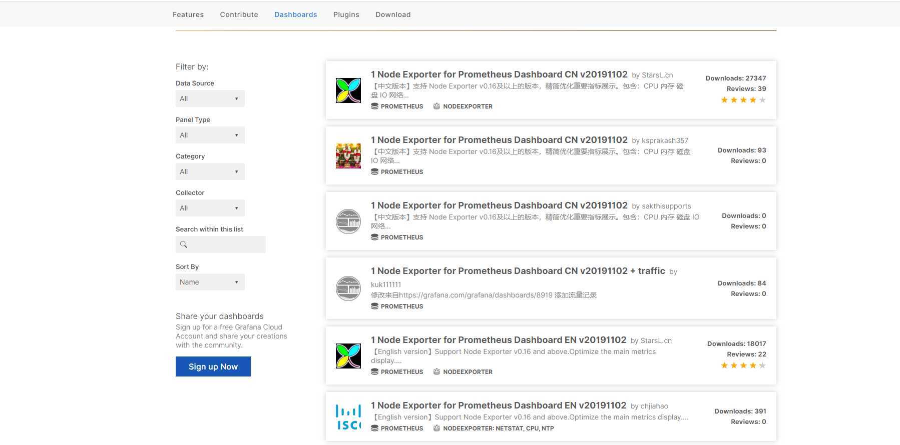
Task: Click the Prometheus database icon in StarsL.cn CN card
Action: click(x=374, y=106)
